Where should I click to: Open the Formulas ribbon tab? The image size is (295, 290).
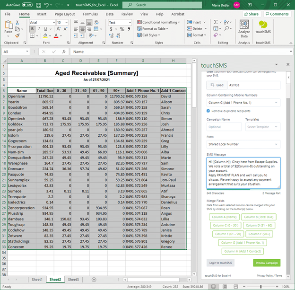[90, 14]
